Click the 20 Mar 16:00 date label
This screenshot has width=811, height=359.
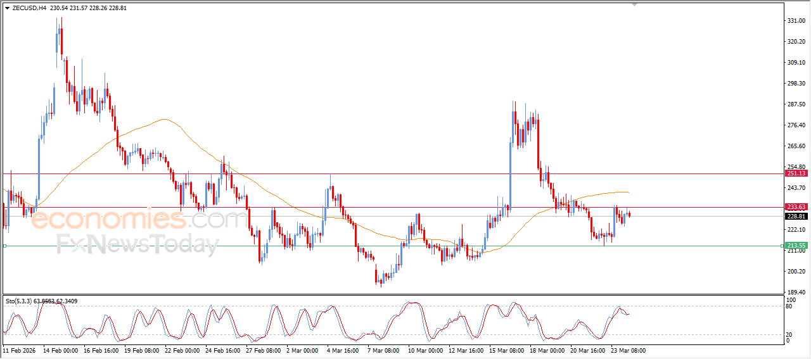click(x=587, y=350)
